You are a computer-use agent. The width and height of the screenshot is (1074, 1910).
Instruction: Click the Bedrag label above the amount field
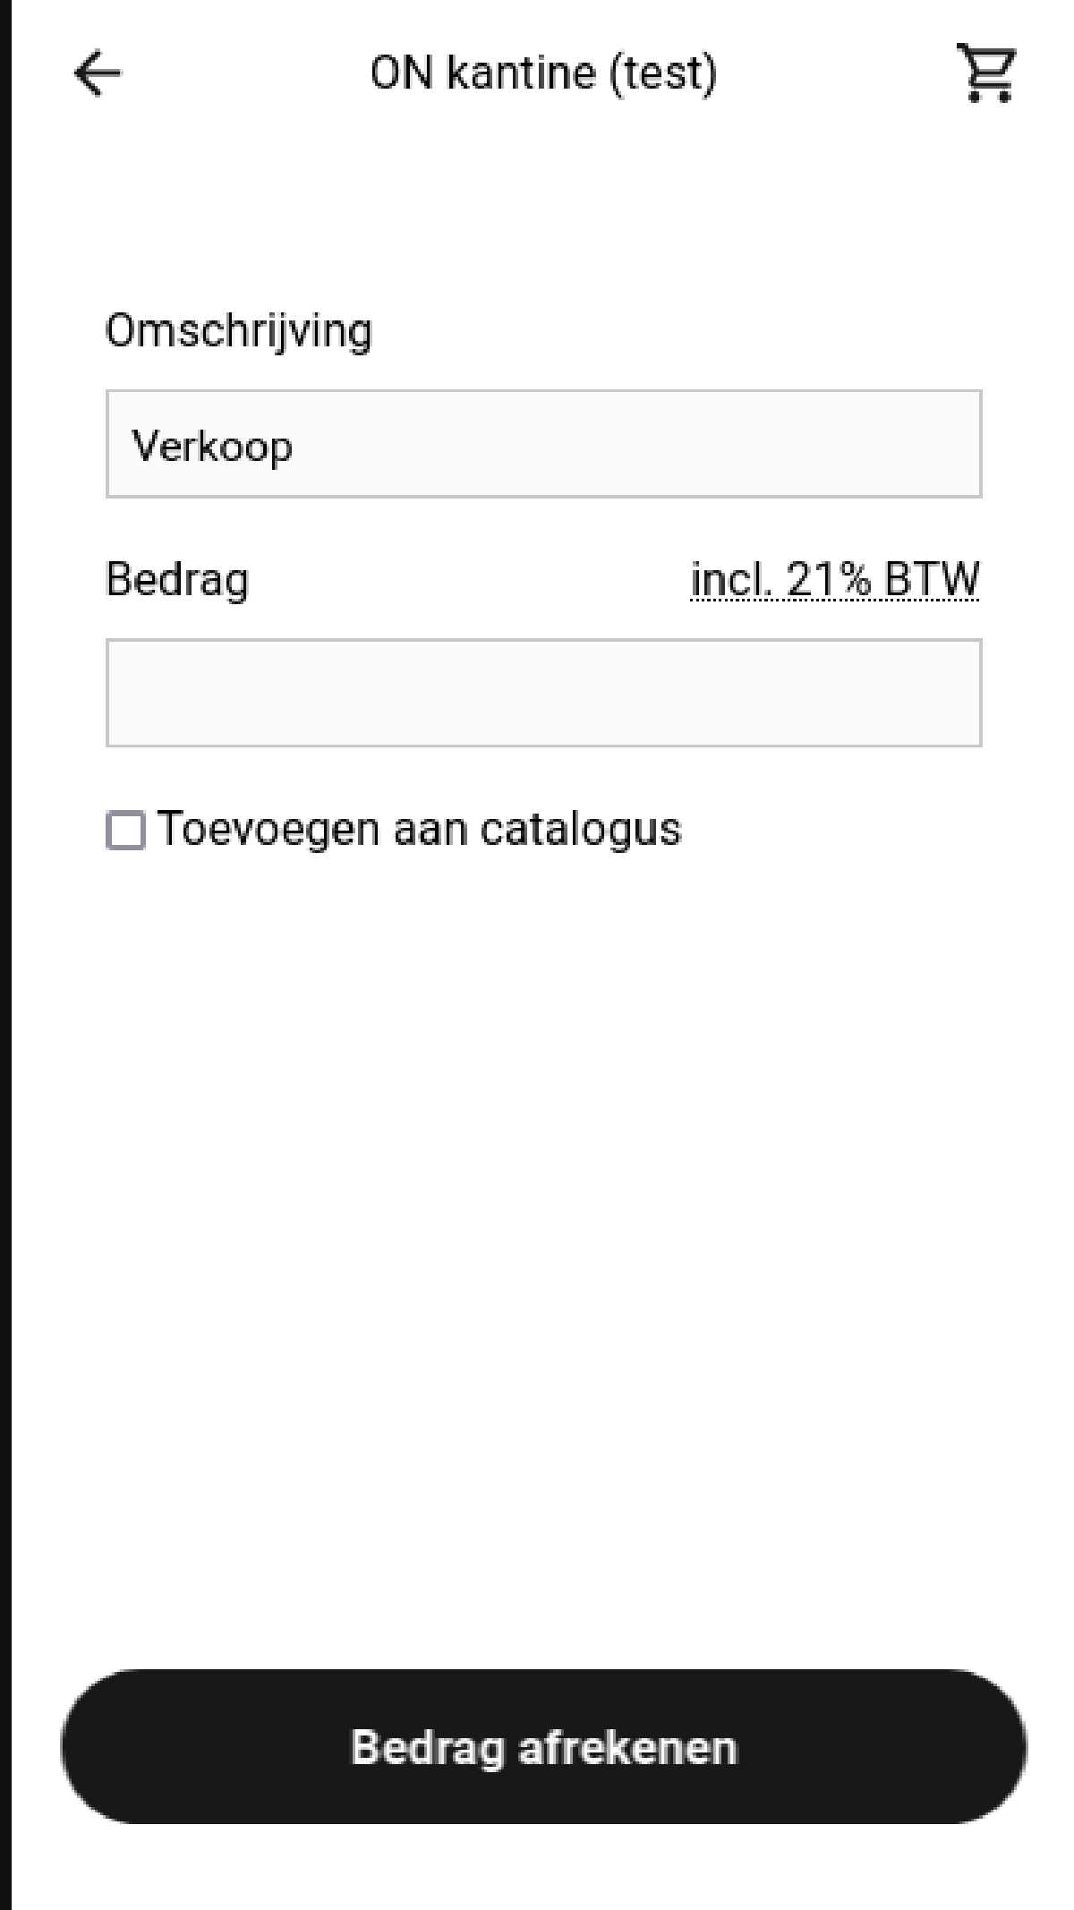tap(177, 579)
